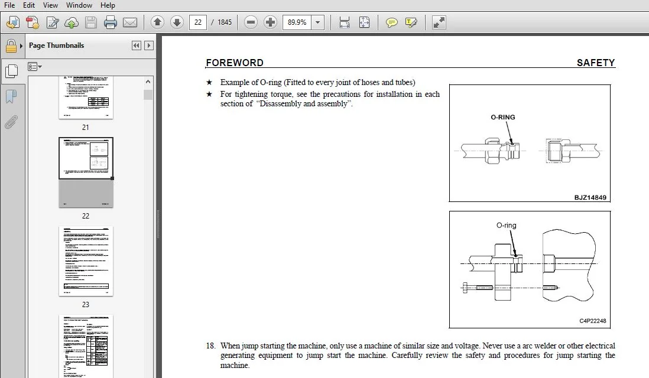Click the Create PDF icon
The height and width of the screenshot is (378, 649).
33,22
